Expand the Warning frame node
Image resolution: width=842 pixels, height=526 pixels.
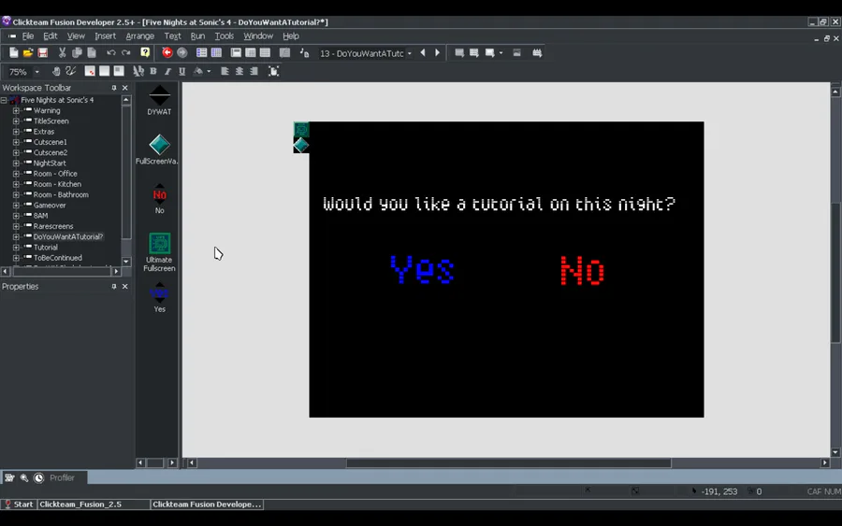point(16,110)
